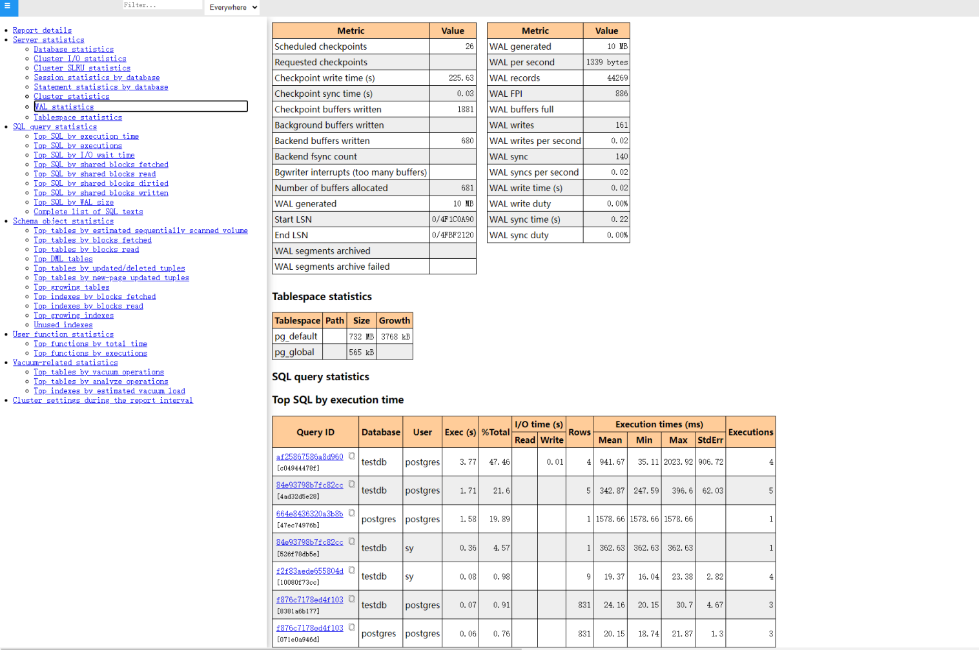Open the hamburger menu in the top bar
This screenshot has width=979, height=650.
coord(8,6)
